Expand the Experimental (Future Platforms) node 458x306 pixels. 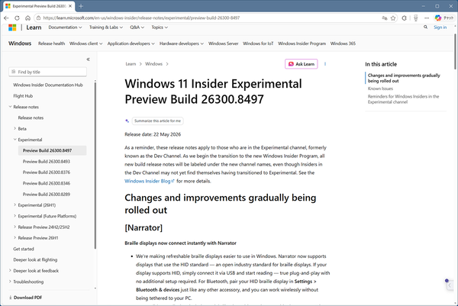click(x=15, y=216)
